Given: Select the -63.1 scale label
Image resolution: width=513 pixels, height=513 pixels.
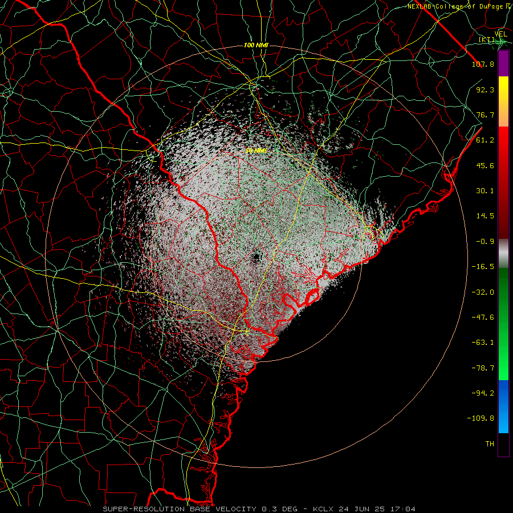Looking at the screenshot, I should [483, 343].
